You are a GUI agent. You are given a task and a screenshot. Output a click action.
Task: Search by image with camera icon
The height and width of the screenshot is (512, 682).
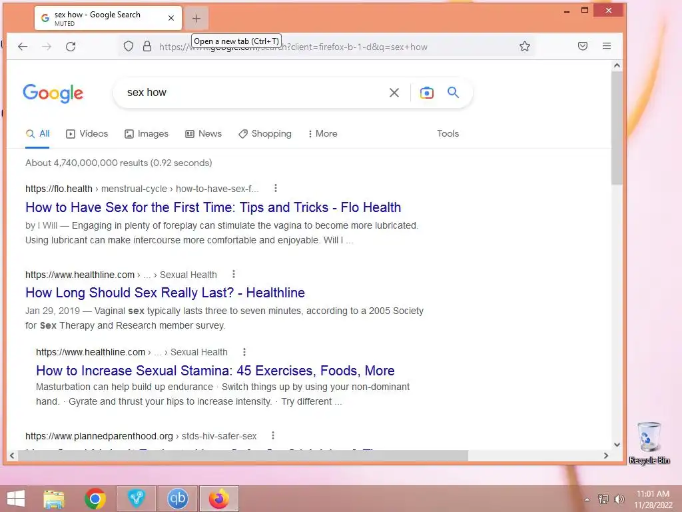(427, 93)
